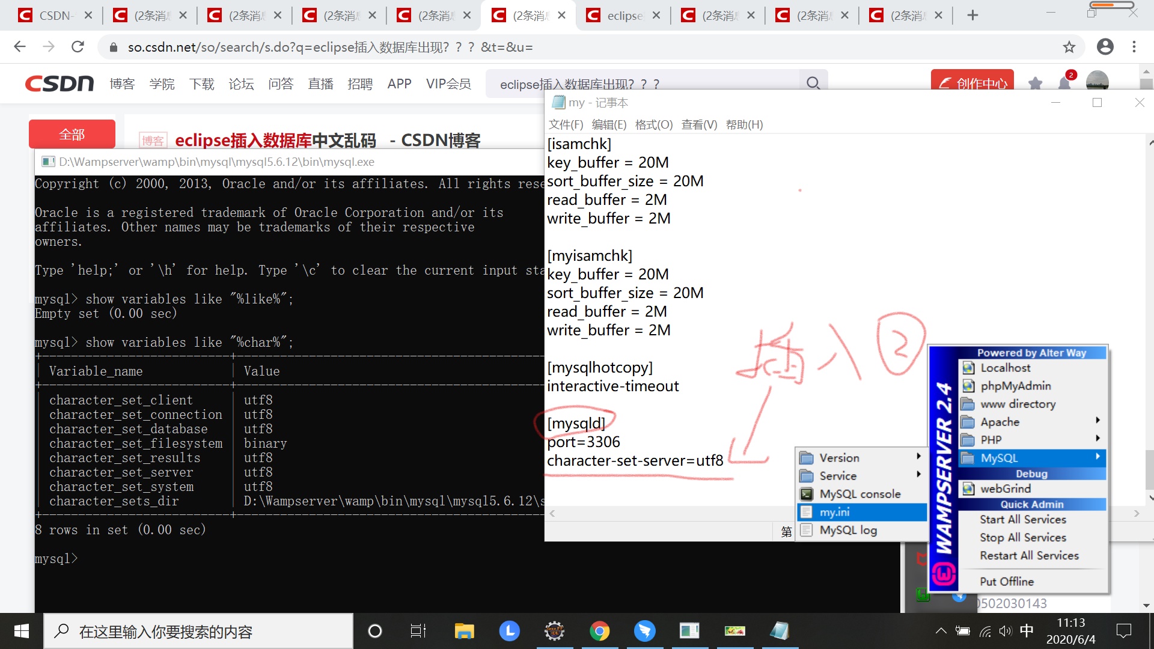This screenshot has width=1154, height=649.
Task: Open a new Chrome tab
Action: 972,16
